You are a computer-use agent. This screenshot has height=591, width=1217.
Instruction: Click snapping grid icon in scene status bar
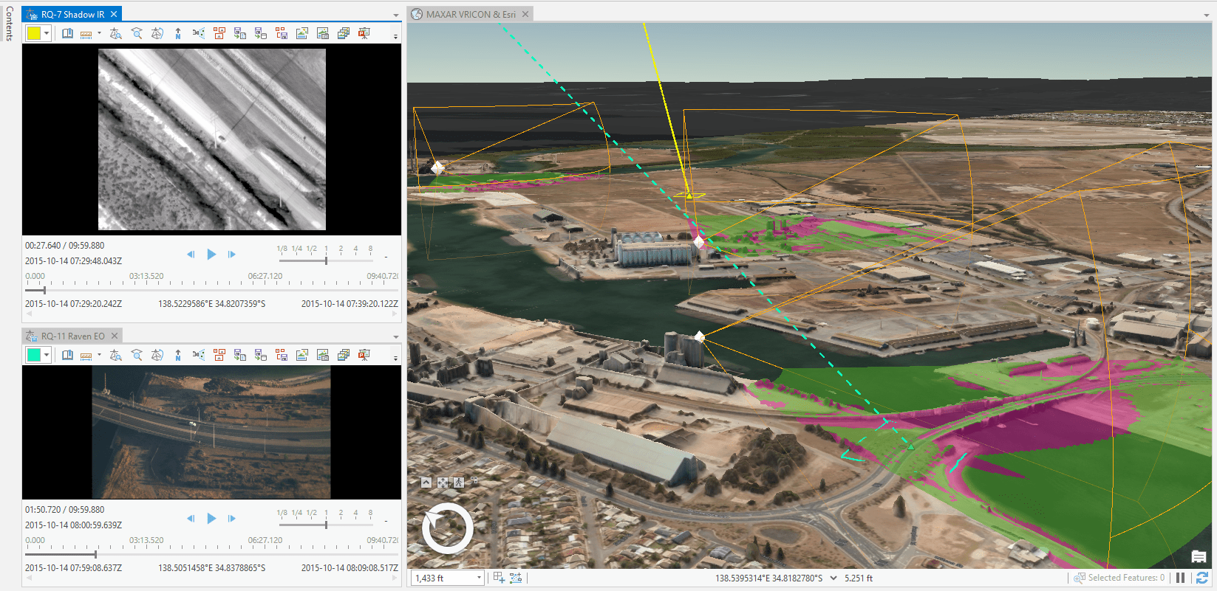point(499,578)
